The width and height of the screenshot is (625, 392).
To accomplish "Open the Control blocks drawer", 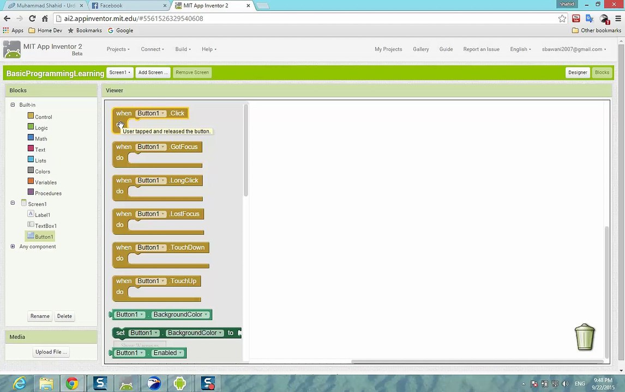I will (40, 117).
